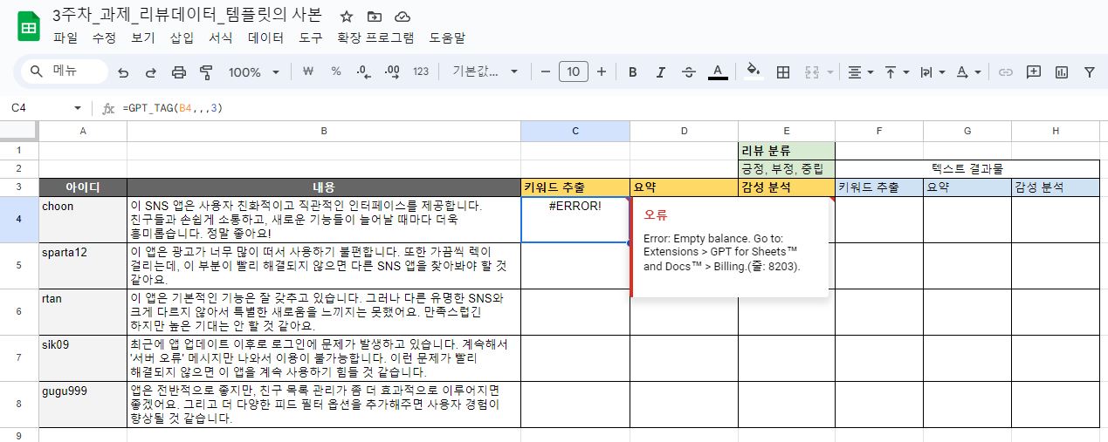Insert a chart
This screenshot has width=1108, height=442.
pos(1062,72)
